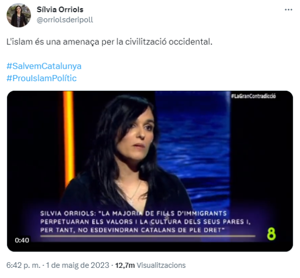Click Sílvia Orriols' round profile avatar

coord(19,15)
